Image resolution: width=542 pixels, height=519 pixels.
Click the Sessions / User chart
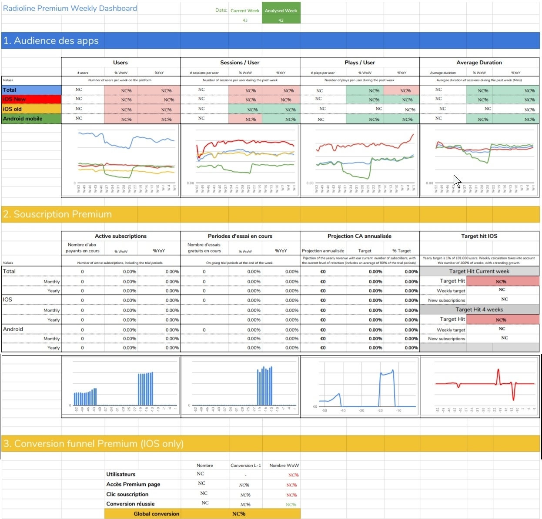241,160
